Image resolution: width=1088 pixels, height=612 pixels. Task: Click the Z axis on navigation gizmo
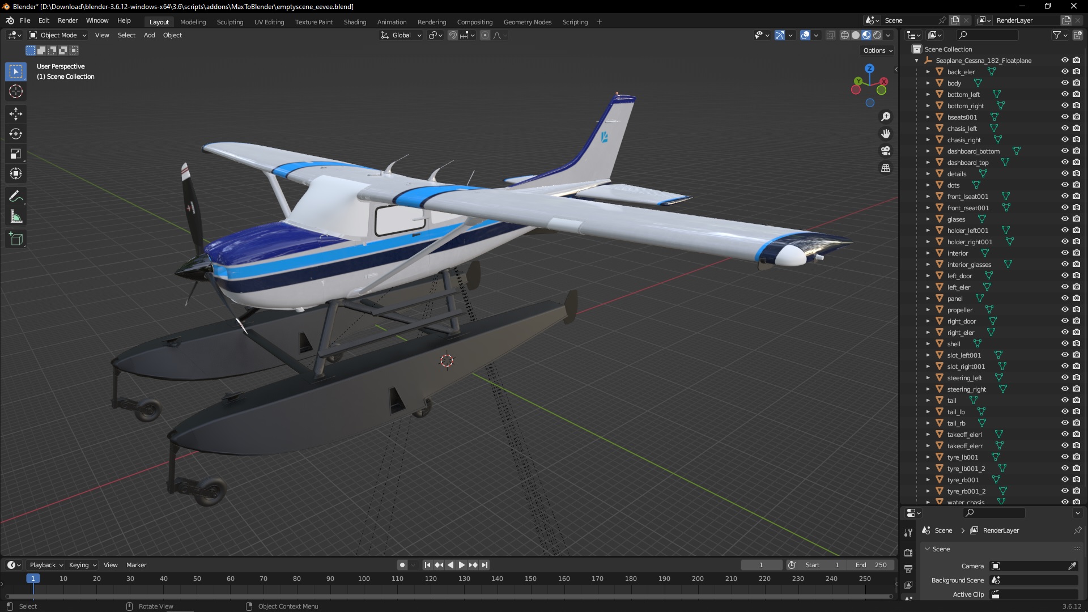click(869, 68)
